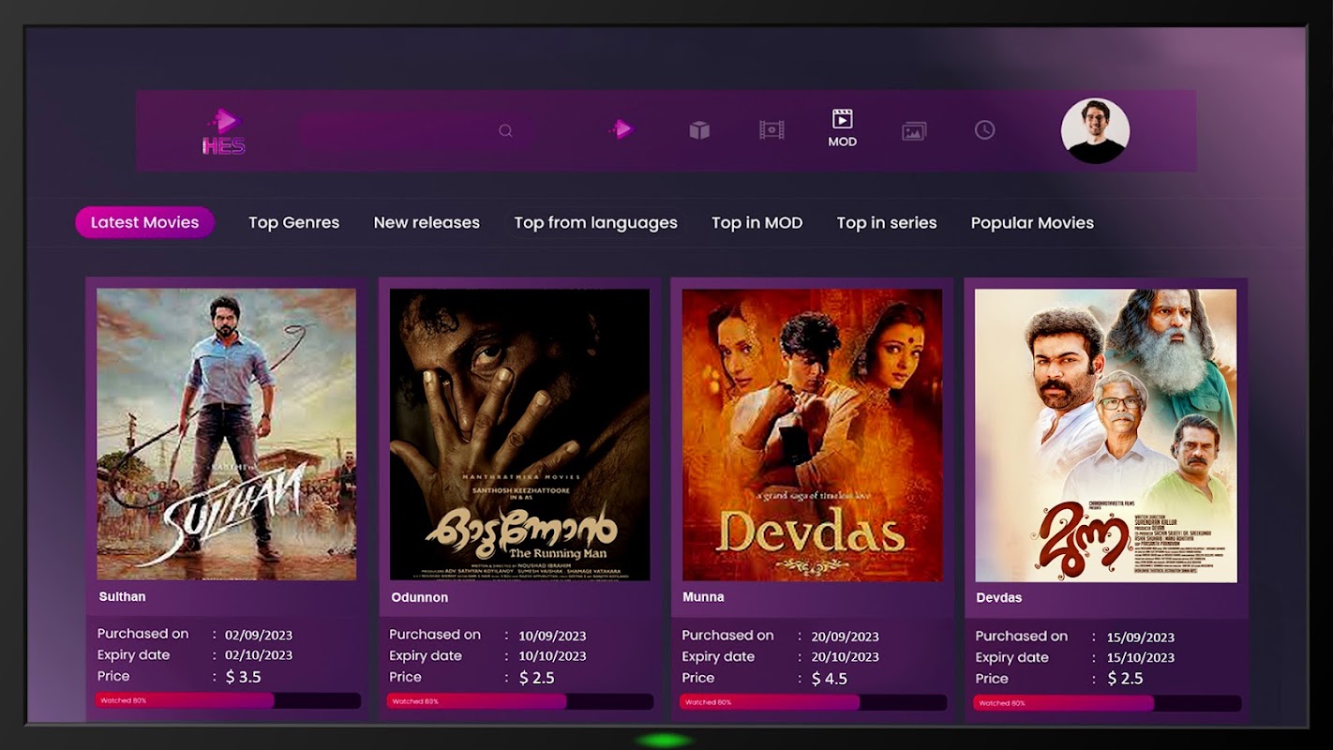The image size is (1333, 750).
Task: Open the image gallery icon
Action: click(x=914, y=131)
